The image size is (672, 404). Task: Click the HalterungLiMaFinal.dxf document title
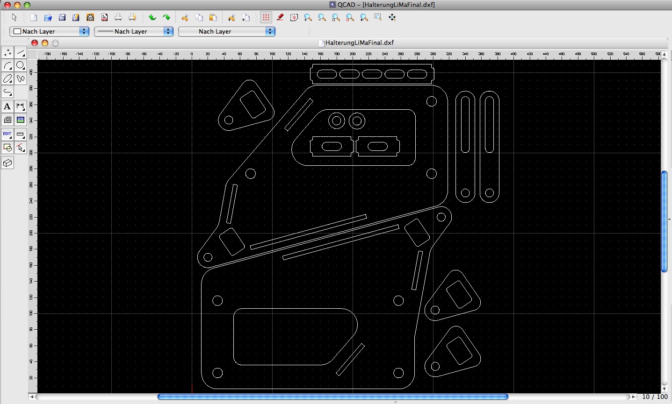pyautogui.click(x=359, y=43)
